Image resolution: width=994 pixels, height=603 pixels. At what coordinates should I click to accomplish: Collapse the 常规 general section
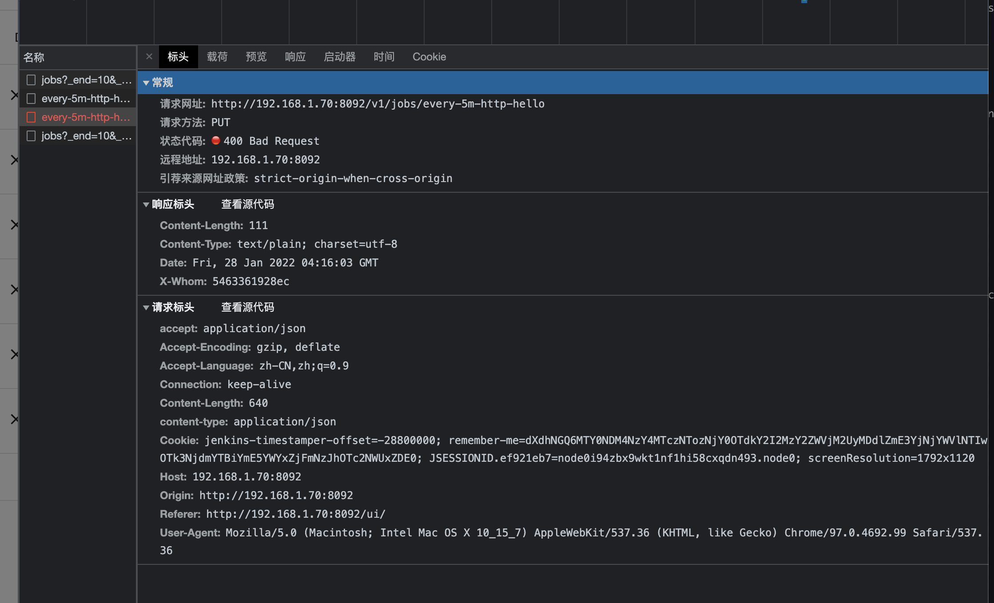146,83
